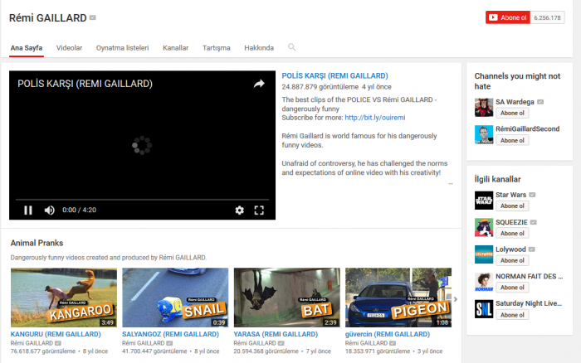
Task: Click the 6.256.178 subscriber count
Action: pos(547,17)
